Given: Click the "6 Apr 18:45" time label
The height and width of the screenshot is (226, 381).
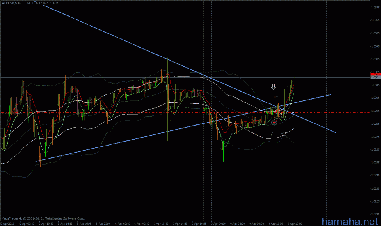Looking at the screenshot, I should coord(199,224).
